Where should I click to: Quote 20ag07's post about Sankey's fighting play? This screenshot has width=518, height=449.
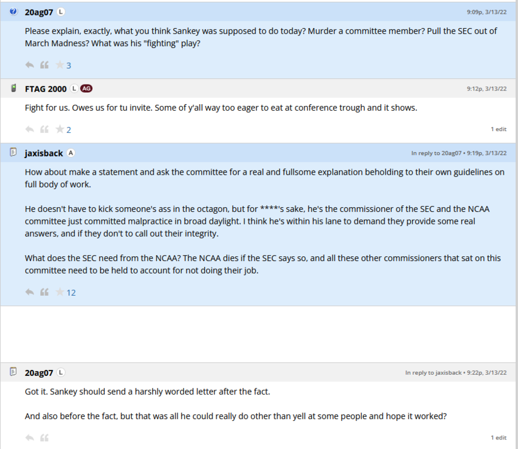(x=44, y=65)
